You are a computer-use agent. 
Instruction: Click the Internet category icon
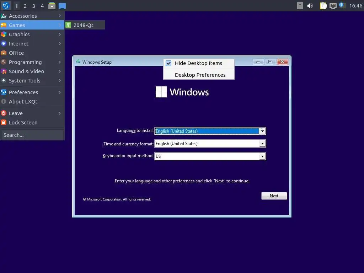coord(4,44)
